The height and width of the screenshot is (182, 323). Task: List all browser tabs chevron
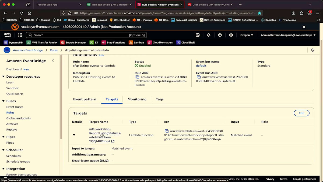[x=310, y=5]
